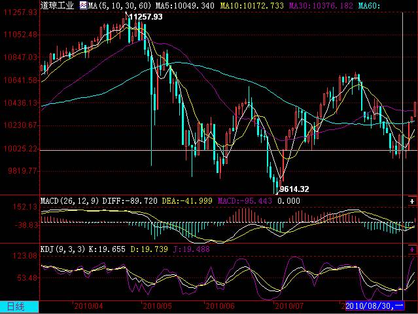This screenshot has width=418, height=314.
Task: Click the 10847.03 price axis label
Action: click(x=20, y=57)
